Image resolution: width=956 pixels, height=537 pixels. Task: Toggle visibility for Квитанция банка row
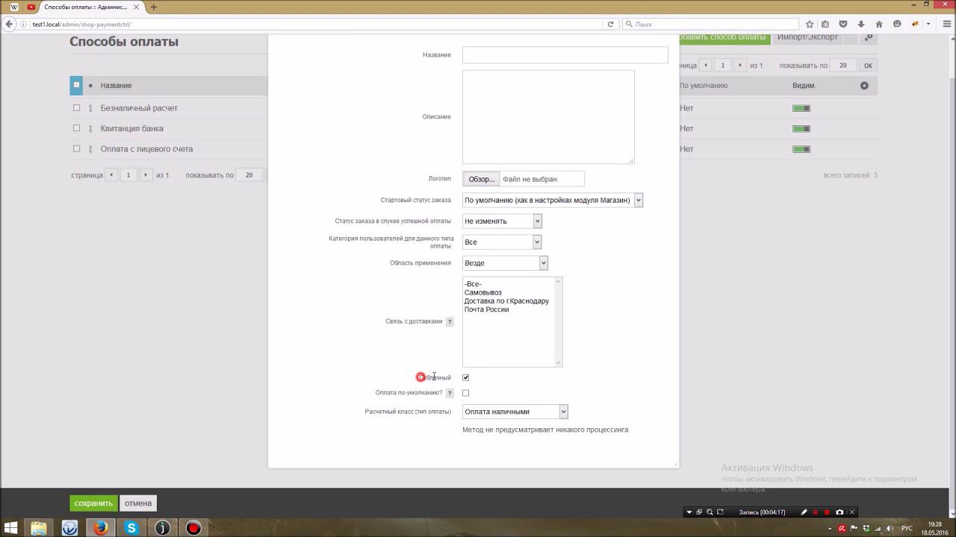[801, 128]
